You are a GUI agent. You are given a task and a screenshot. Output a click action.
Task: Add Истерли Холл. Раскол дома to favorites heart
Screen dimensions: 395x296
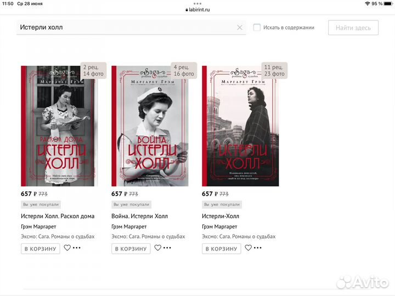click(67, 248)
